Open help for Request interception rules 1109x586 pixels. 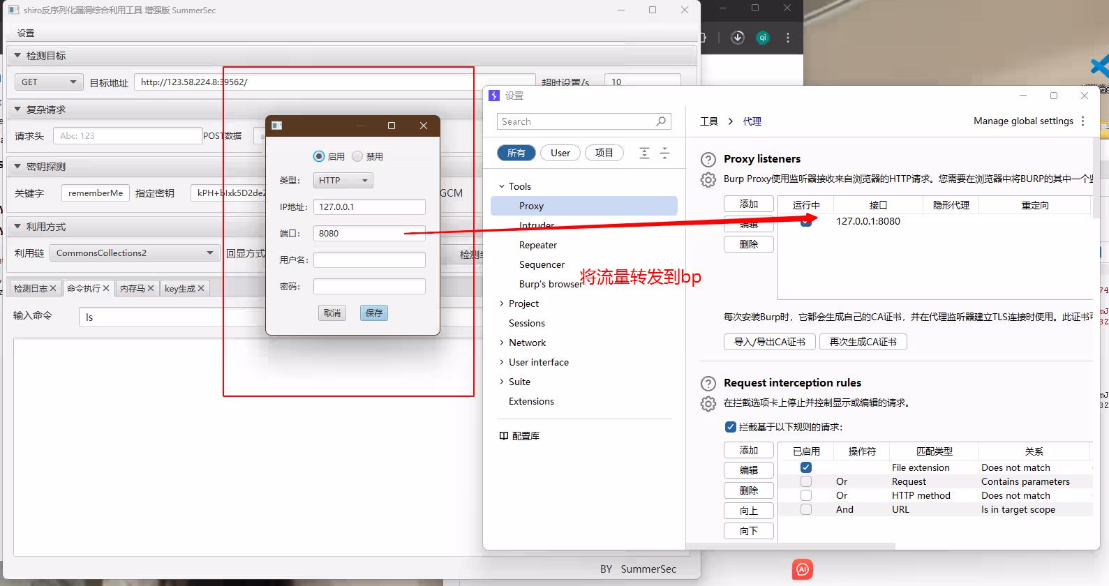(708, 383)
